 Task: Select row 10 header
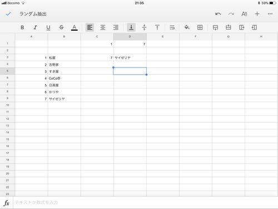7,105
